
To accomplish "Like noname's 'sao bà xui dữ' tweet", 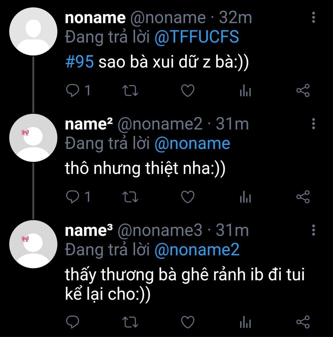I will click(188, 90).
